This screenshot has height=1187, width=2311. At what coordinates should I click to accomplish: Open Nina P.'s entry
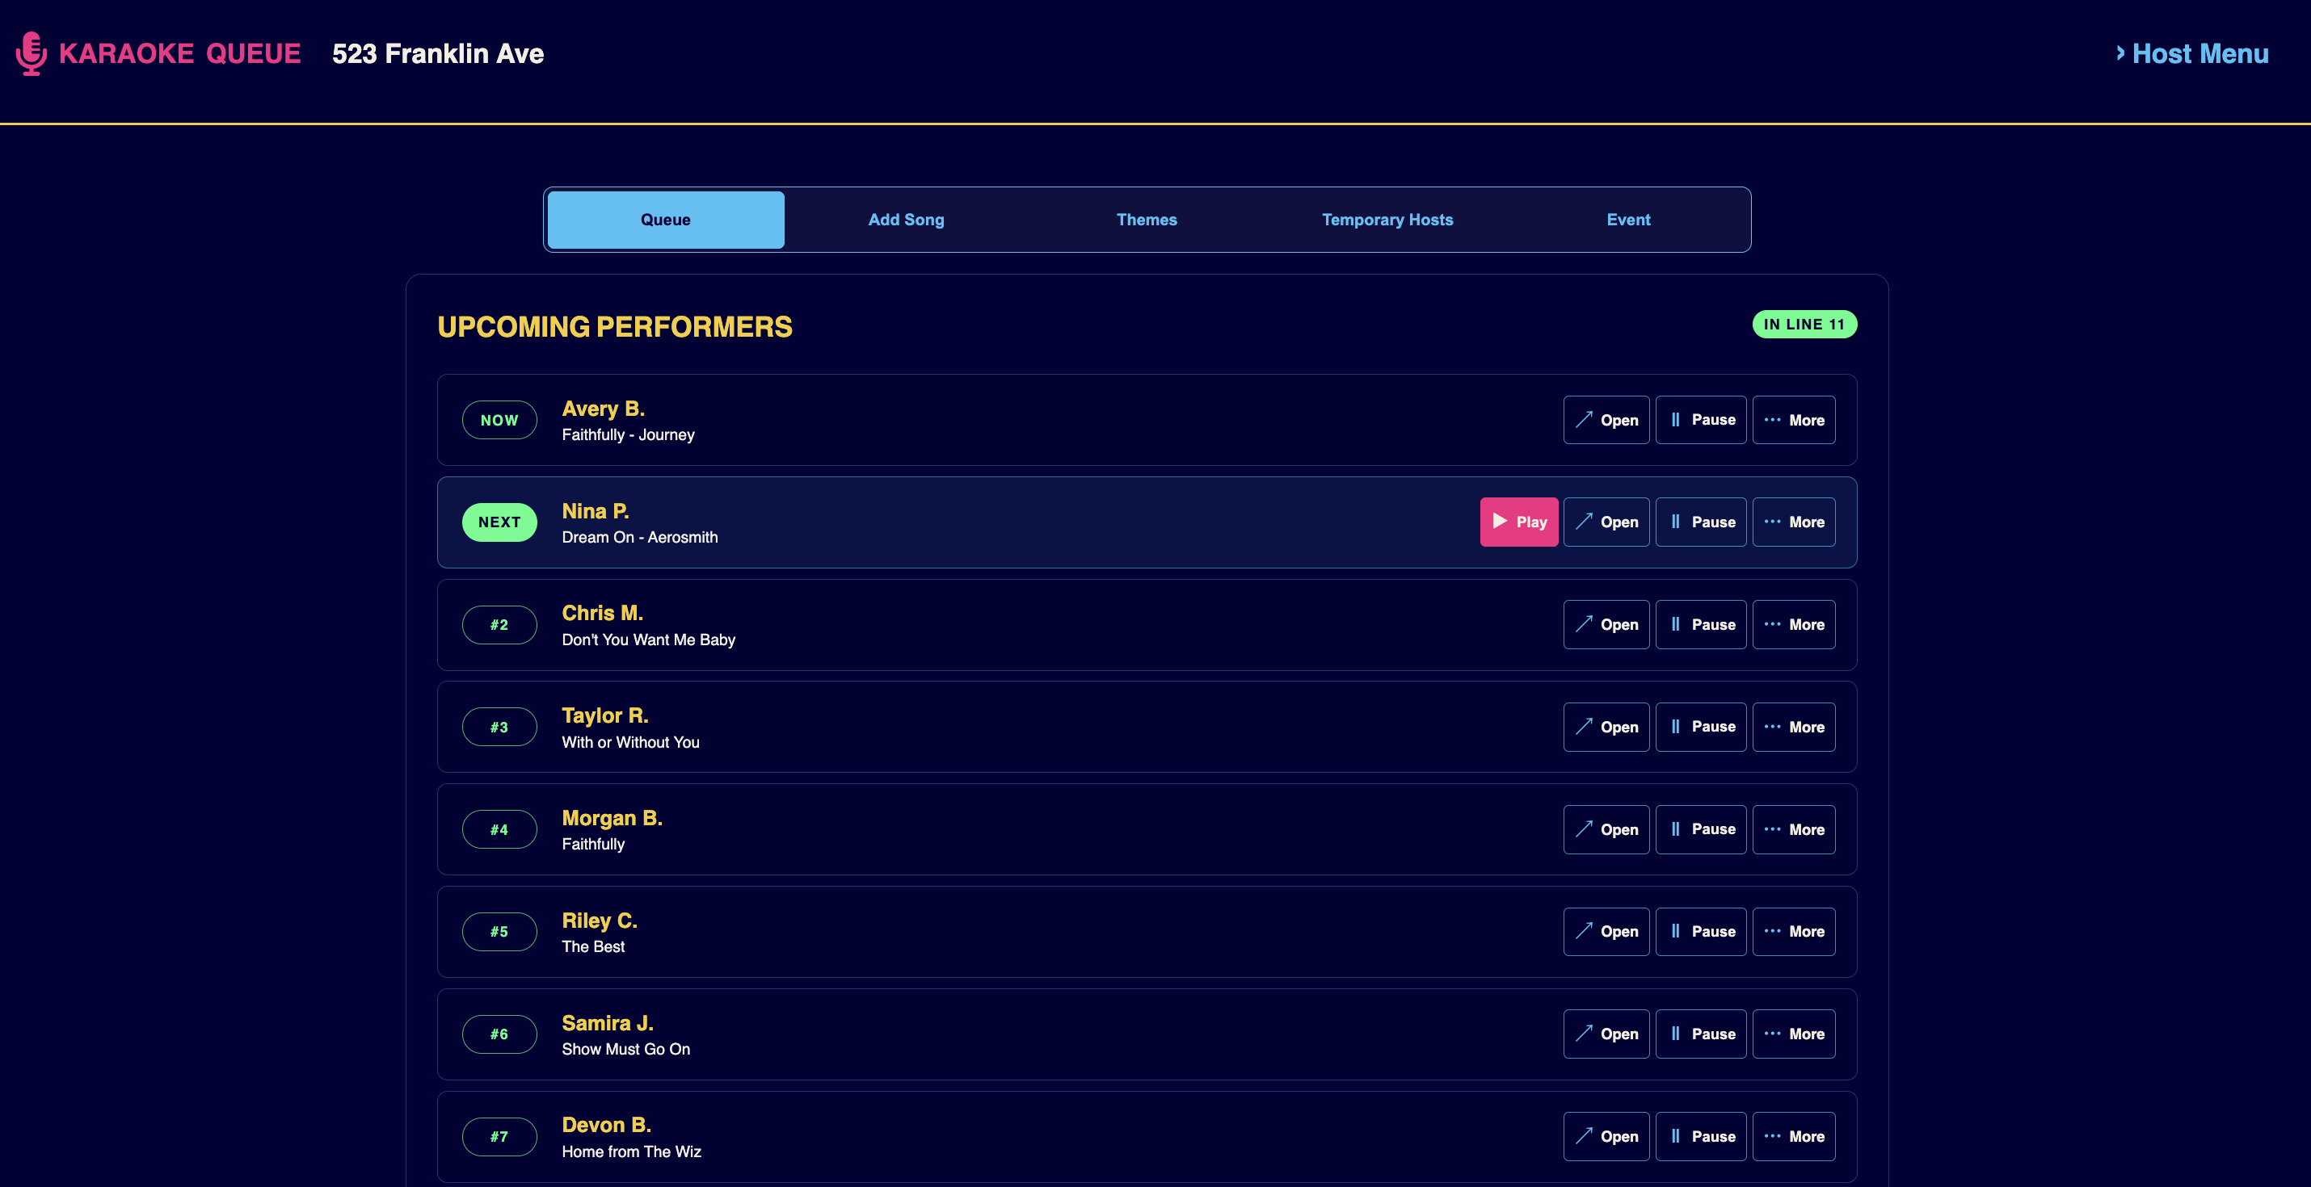(x=1606, y=522)
